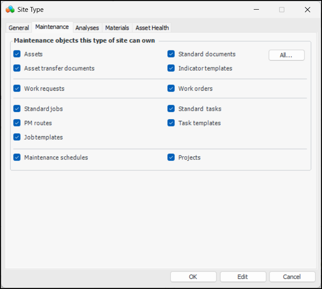Confirm the dialog with OK
This screenshot has height=289, width=322.
(193, 277)
